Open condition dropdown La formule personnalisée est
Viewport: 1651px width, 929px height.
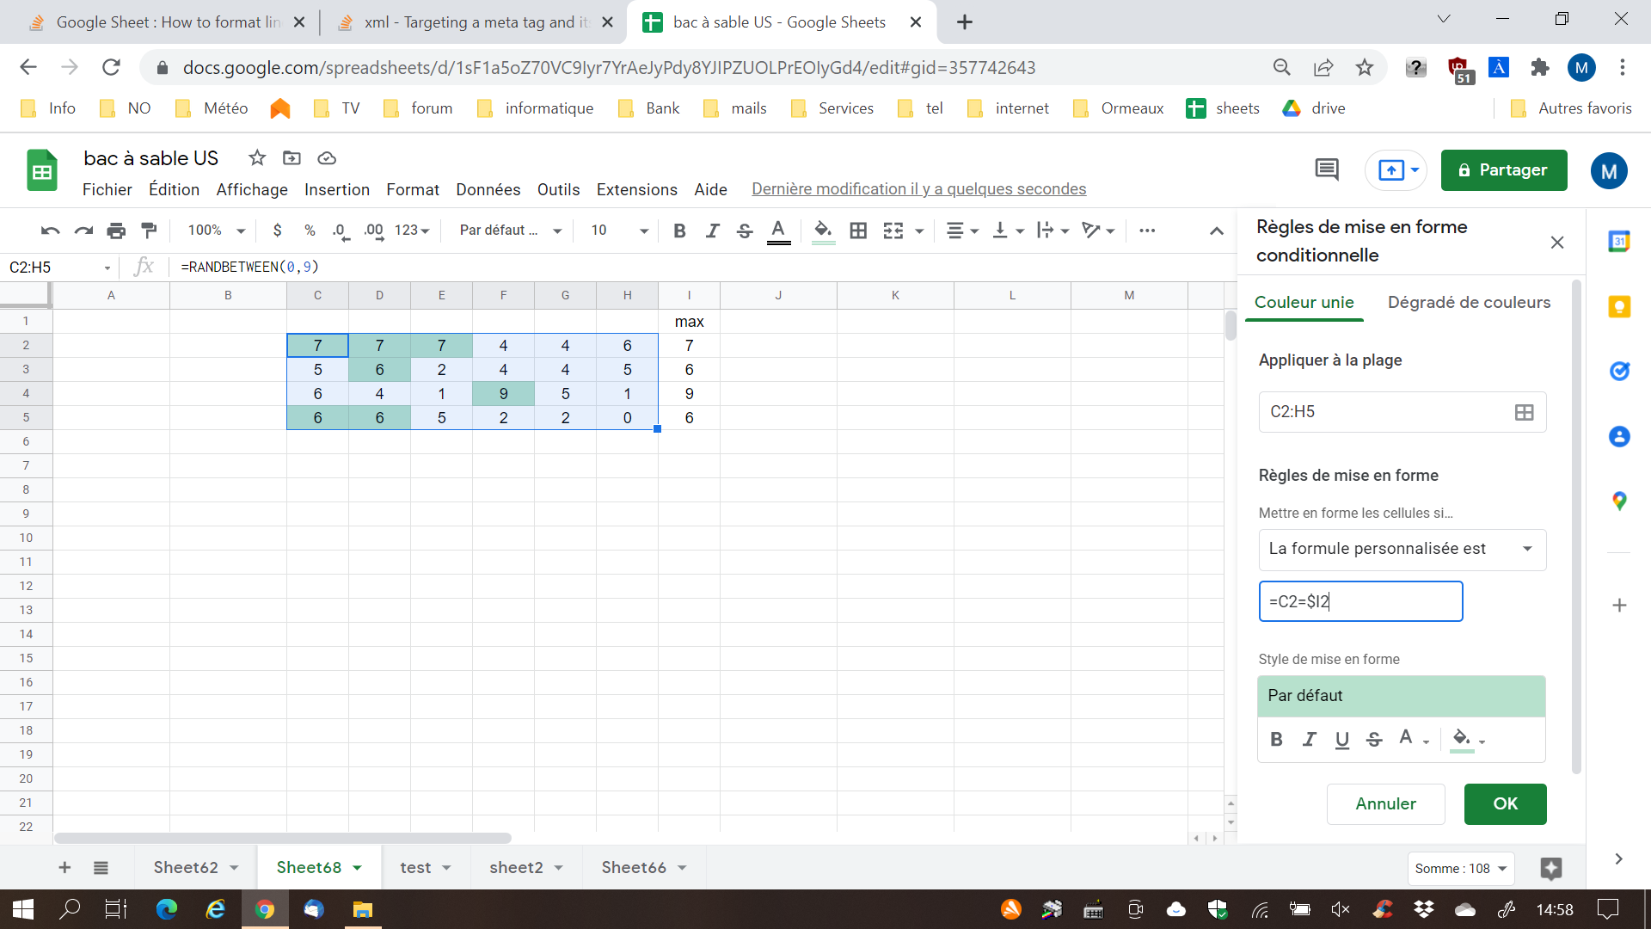[x=1402, y=550]
